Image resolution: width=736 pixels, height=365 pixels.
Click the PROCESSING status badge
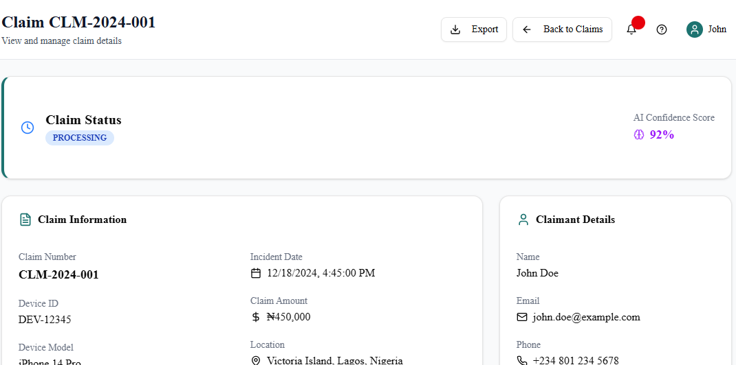tap(80, 138)
